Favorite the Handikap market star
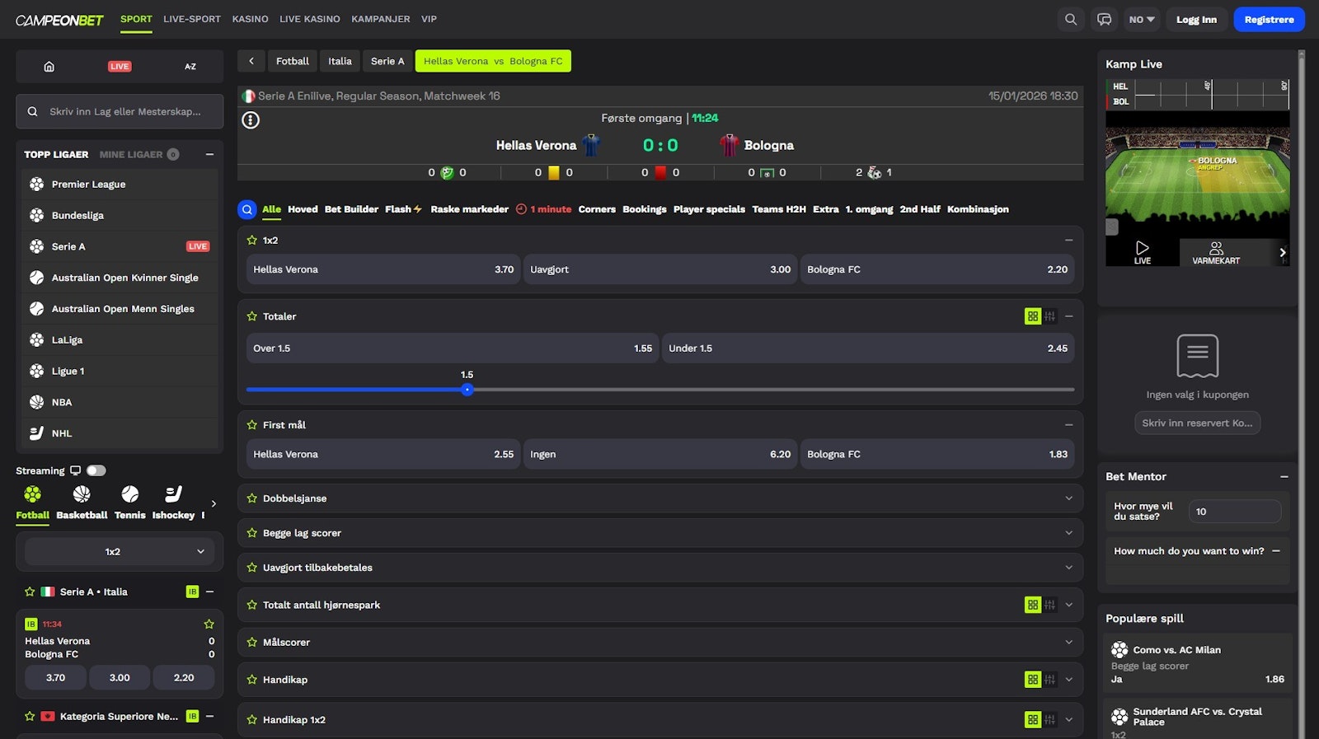 click(x=252, y=679)
